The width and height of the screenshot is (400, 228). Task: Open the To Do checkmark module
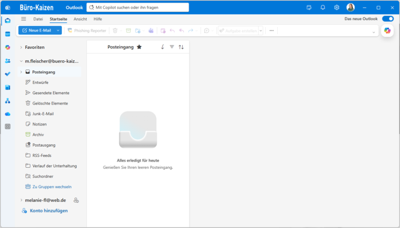pyautogui.click(x=8, y=74)
